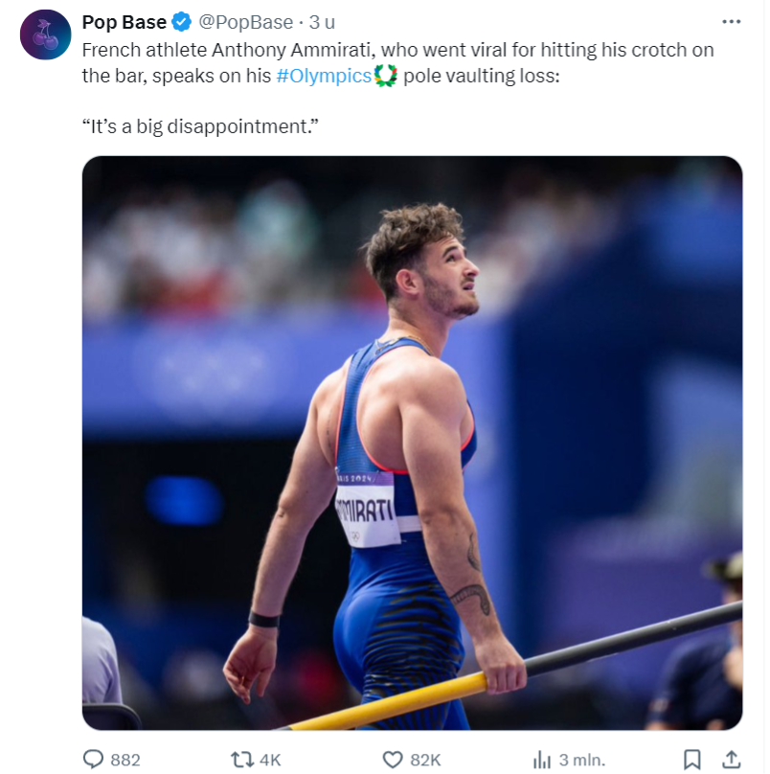Open the Pop Base cherry profile avatar
This screenshot has width=770, height=774.
[x=45, y=34]
